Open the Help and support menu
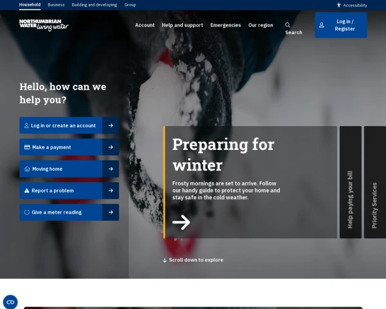This screenshot has height=309, width=386. click(x=183, y=25)
